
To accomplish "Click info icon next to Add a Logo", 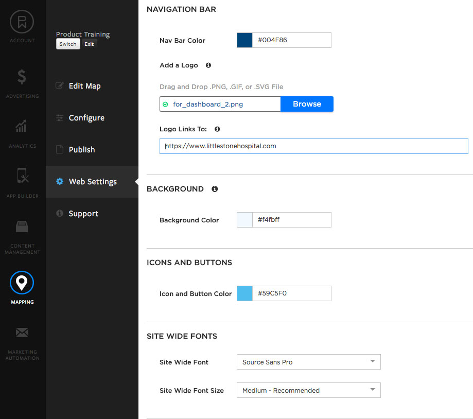I will point(208,65).
